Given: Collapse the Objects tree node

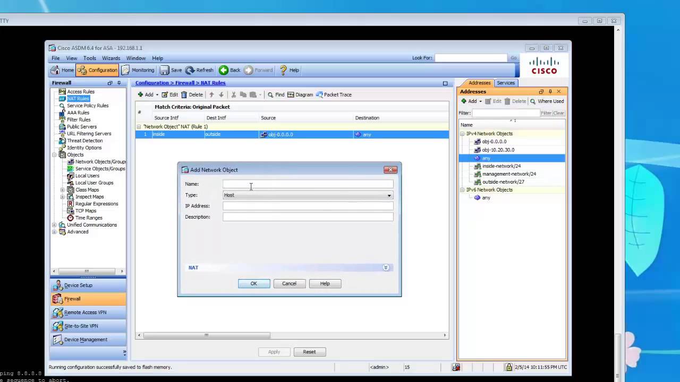Looking at the screenshot, I should 54,155.
